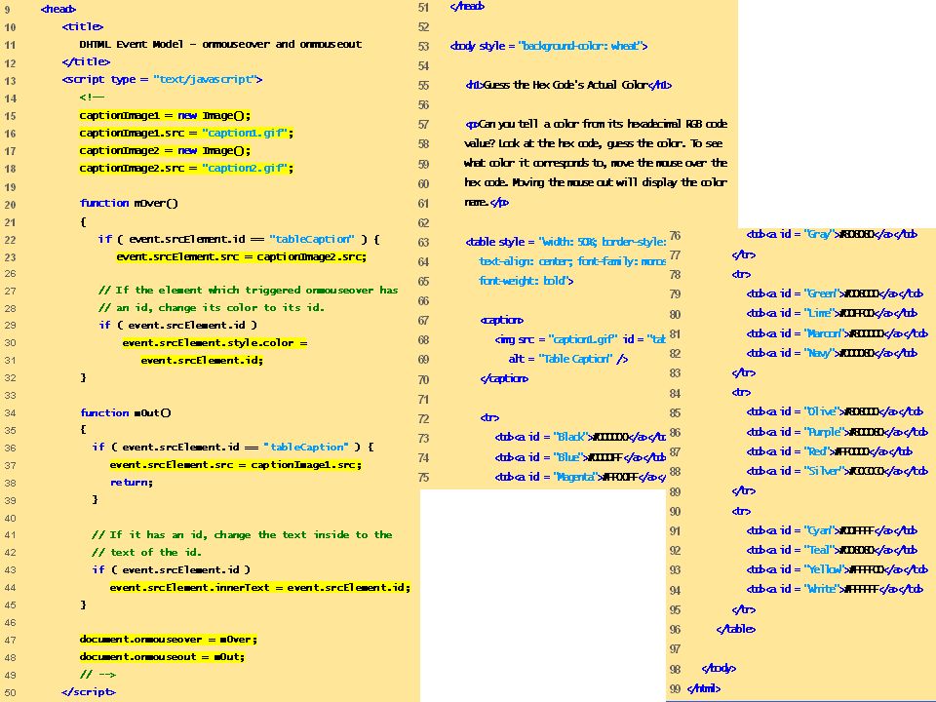Screen dimensions: 936x702
Task: Select "captionImage1 = new Image();" statement
Action: pos(165,115)
